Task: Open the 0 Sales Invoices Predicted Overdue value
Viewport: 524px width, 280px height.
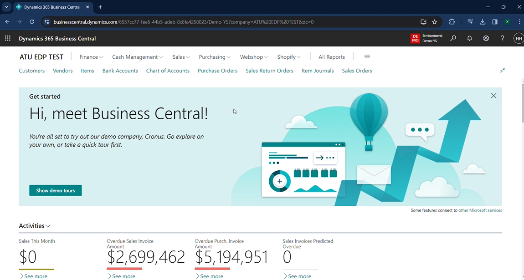Action: coord(287,257)
